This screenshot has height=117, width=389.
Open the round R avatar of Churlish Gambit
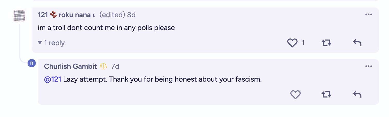coord(31,63)
